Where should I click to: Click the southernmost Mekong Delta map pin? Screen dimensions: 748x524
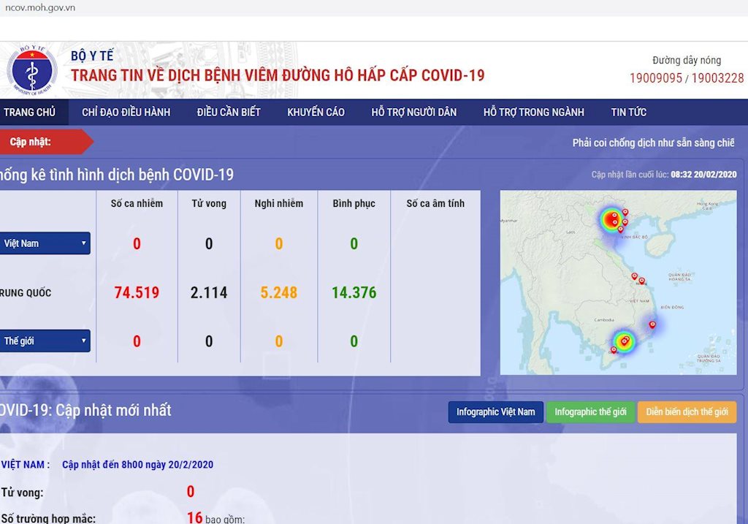[x=613, y=350]
